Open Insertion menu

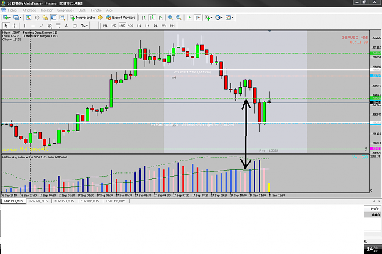[47, 10]
